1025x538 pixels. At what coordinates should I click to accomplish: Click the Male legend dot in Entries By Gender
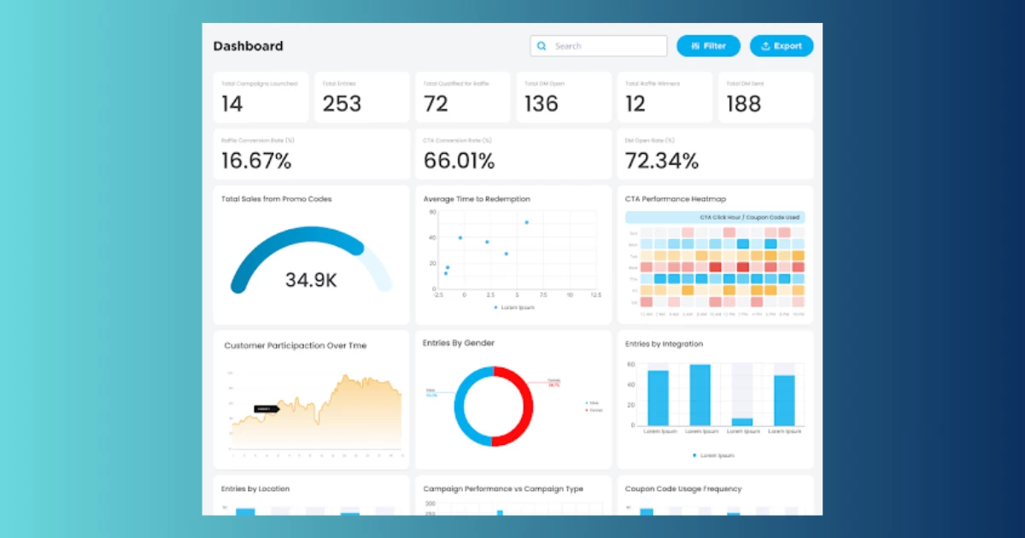pyautogui.click(x=586, y=403)
